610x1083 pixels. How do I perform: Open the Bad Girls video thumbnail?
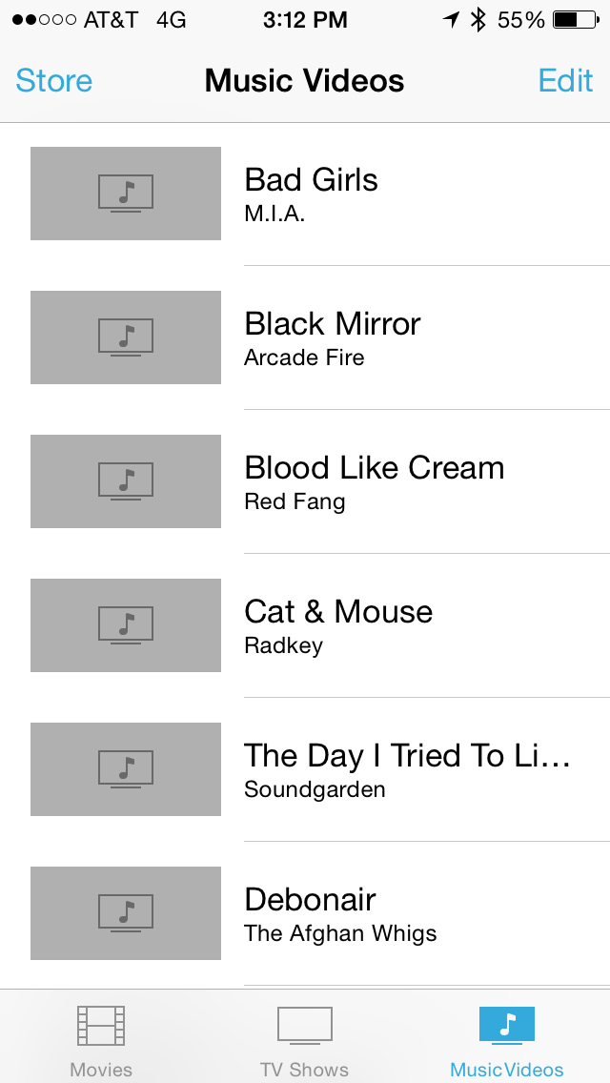126,194
